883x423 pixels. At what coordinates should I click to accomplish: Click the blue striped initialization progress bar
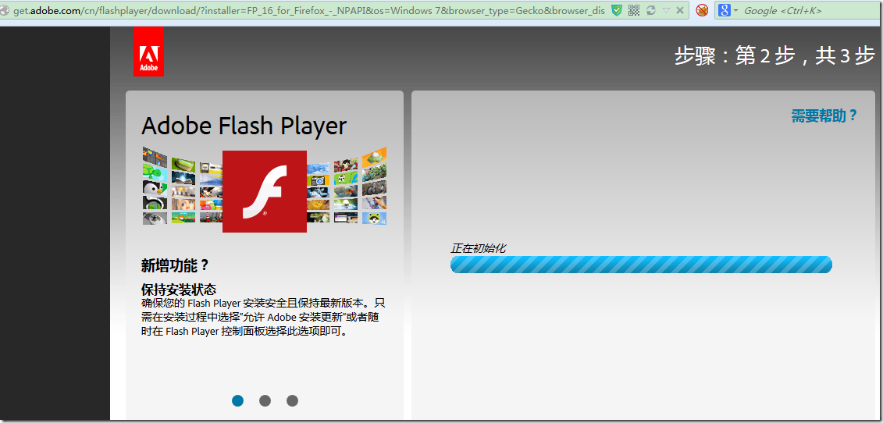pyautogui.click(x=641, y=265)
